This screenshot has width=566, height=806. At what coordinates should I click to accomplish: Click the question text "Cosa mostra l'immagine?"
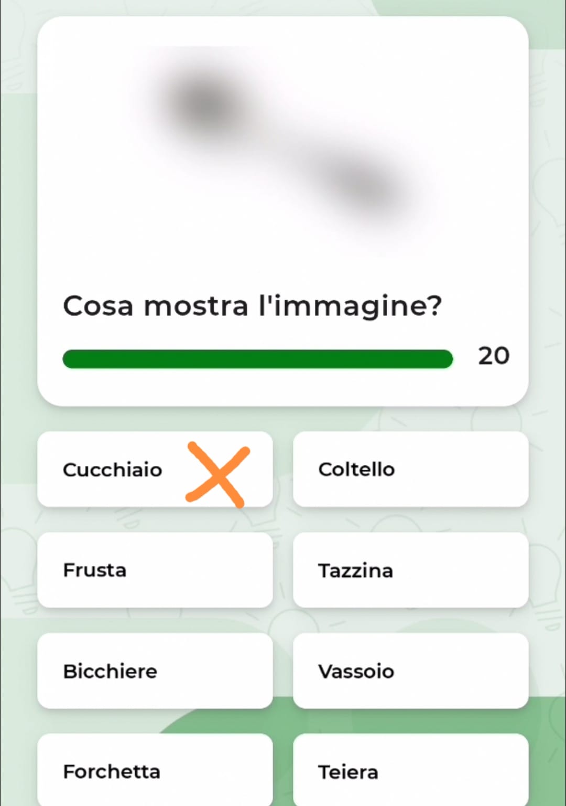click(x=253, y=306)
